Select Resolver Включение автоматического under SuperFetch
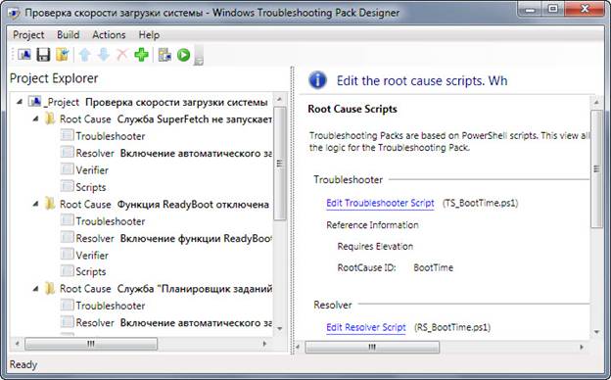This screenshot has height=380, width=611. pos(173,153)
